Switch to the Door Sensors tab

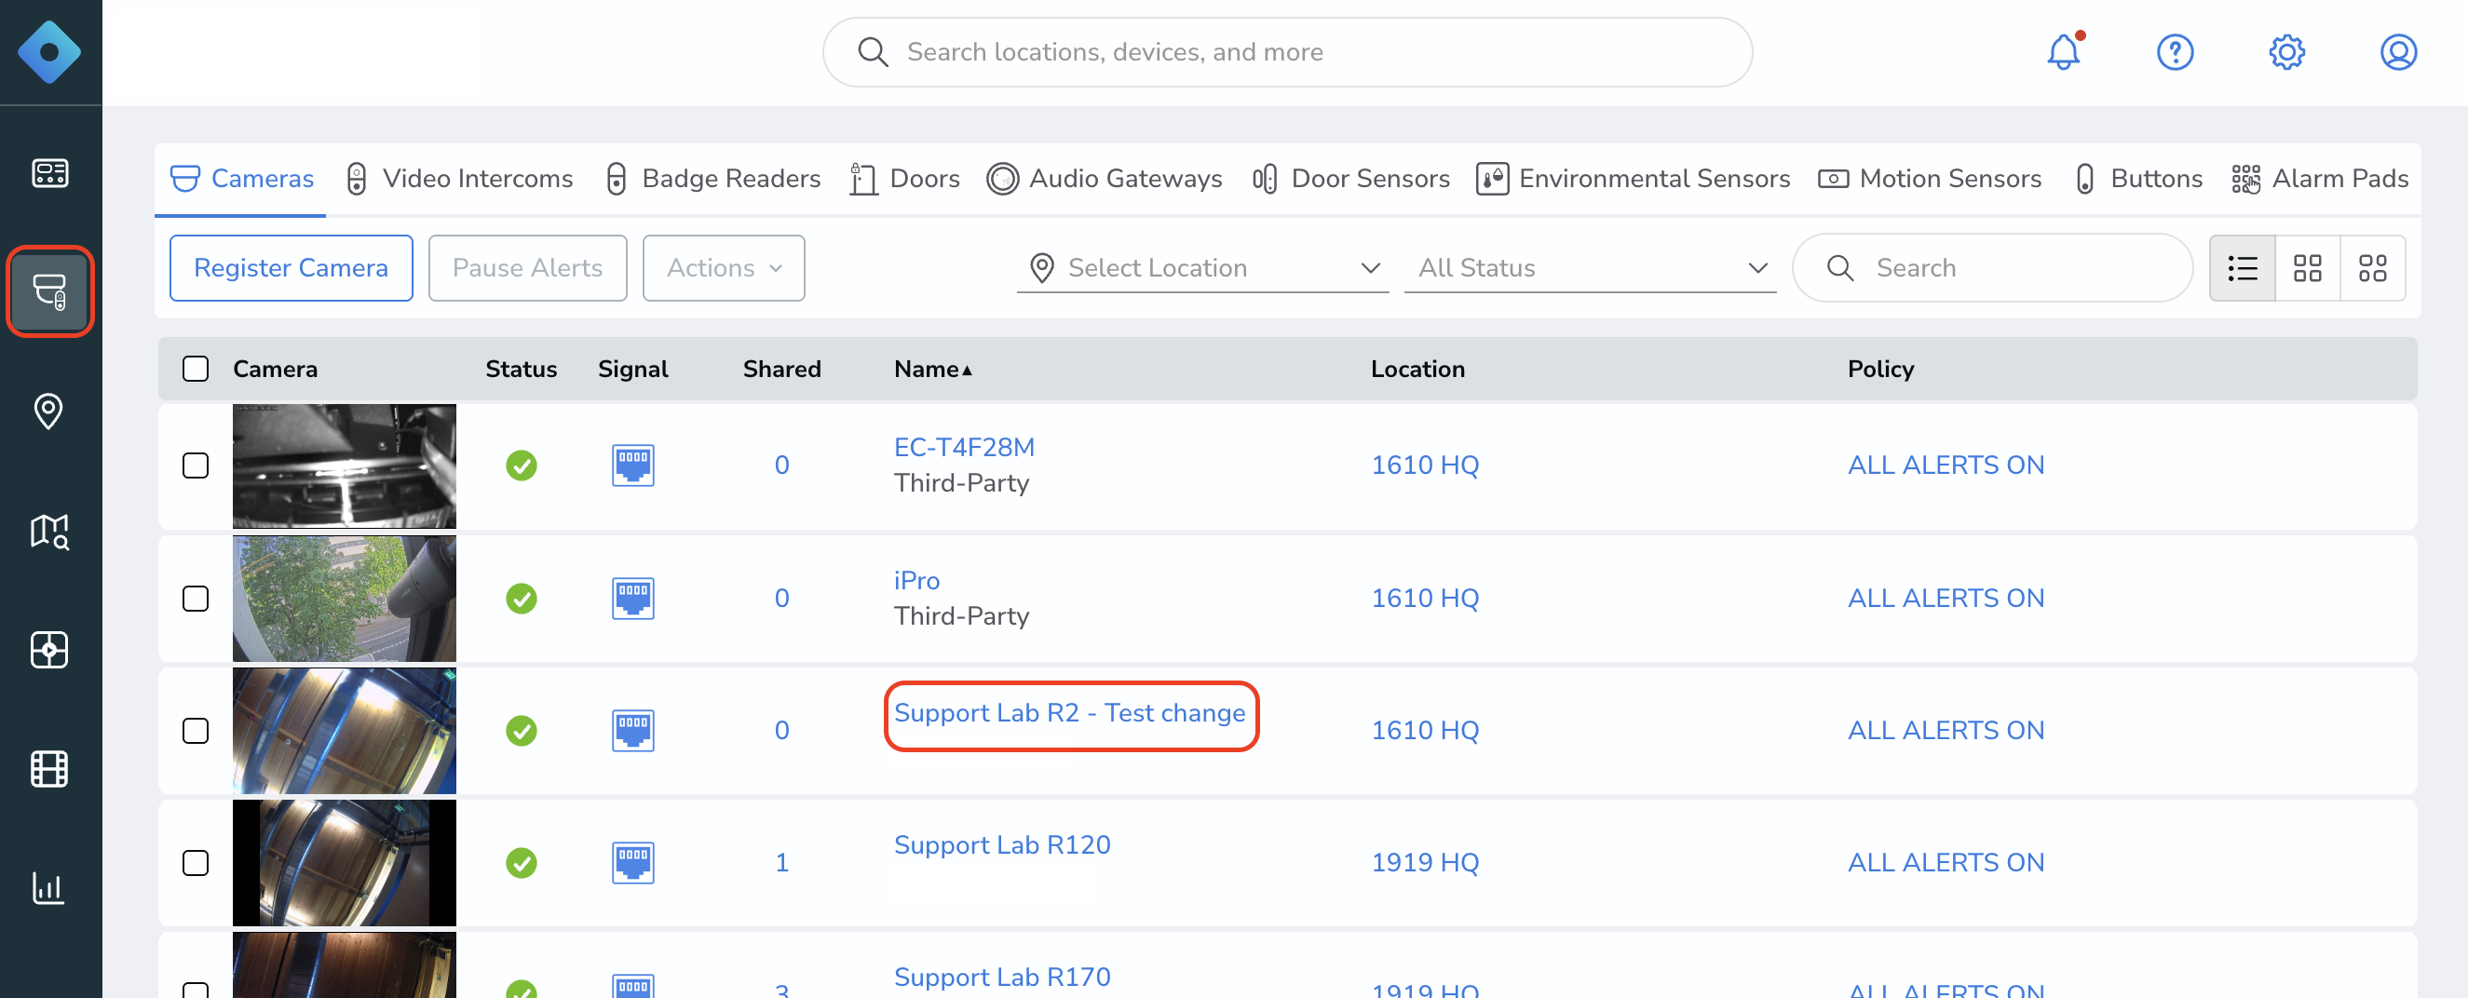point(1351,179)
